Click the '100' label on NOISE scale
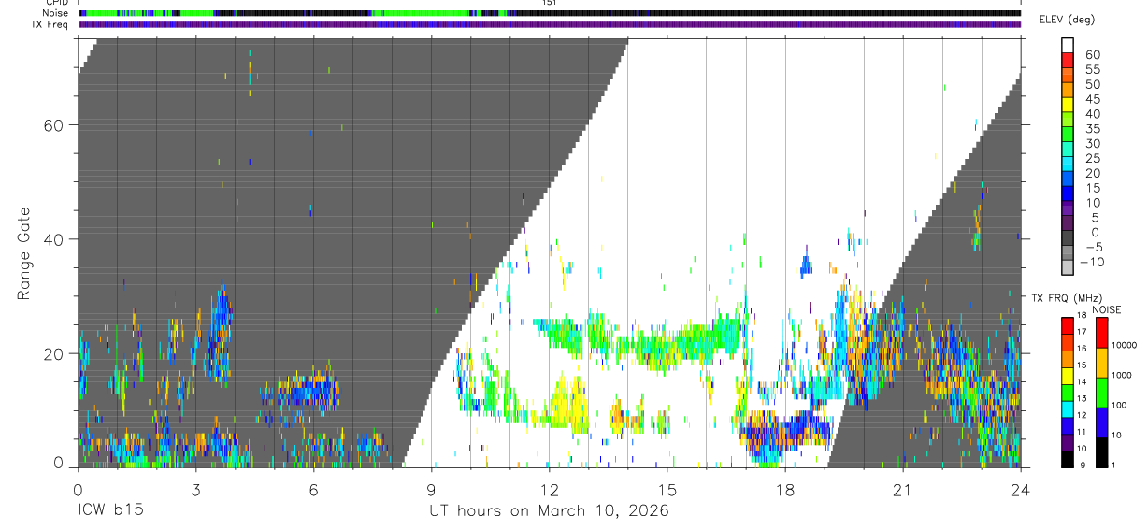This screenshot has height=530, width=1148. tap(1121, 406)
